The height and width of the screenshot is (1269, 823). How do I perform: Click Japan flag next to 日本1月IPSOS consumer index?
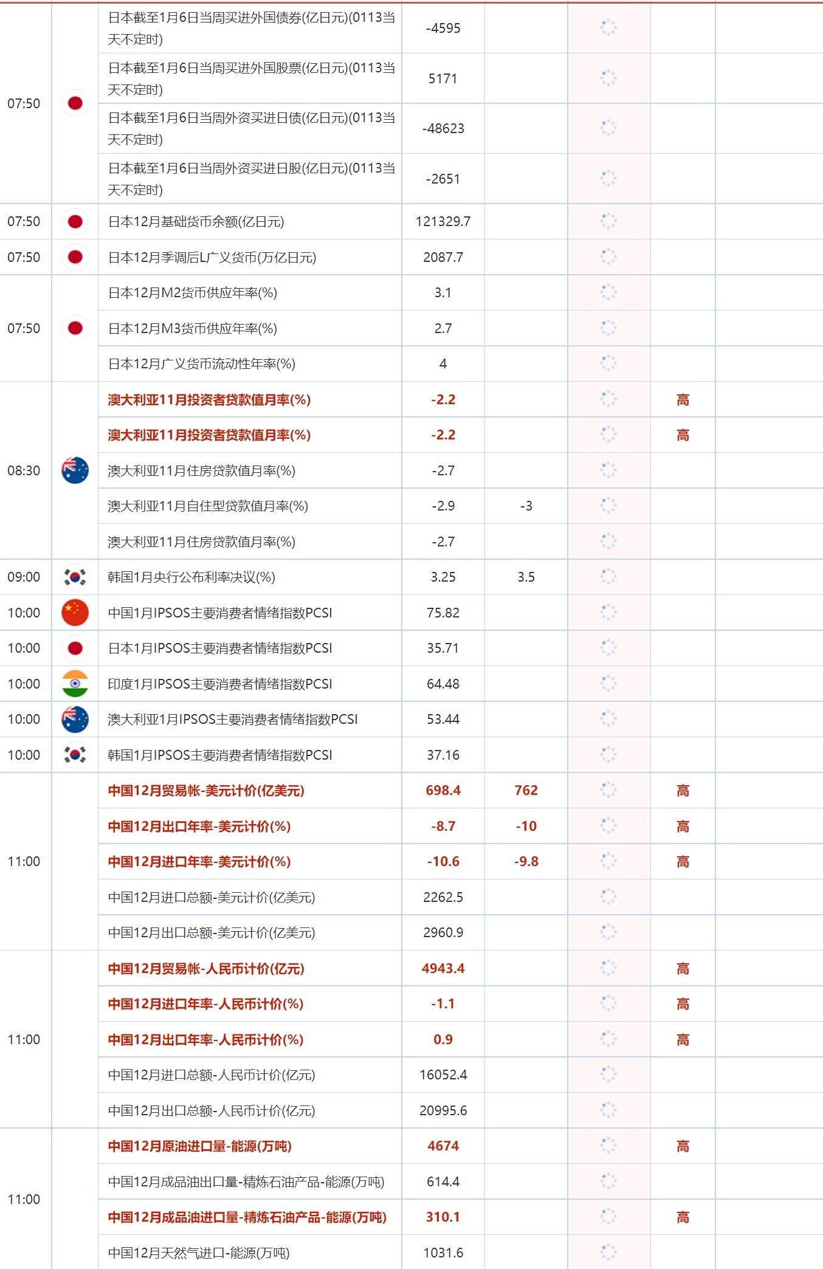tap(75, 648)
